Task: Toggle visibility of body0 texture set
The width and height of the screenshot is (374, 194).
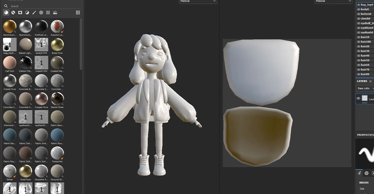Action: click(x=358, y=9)
